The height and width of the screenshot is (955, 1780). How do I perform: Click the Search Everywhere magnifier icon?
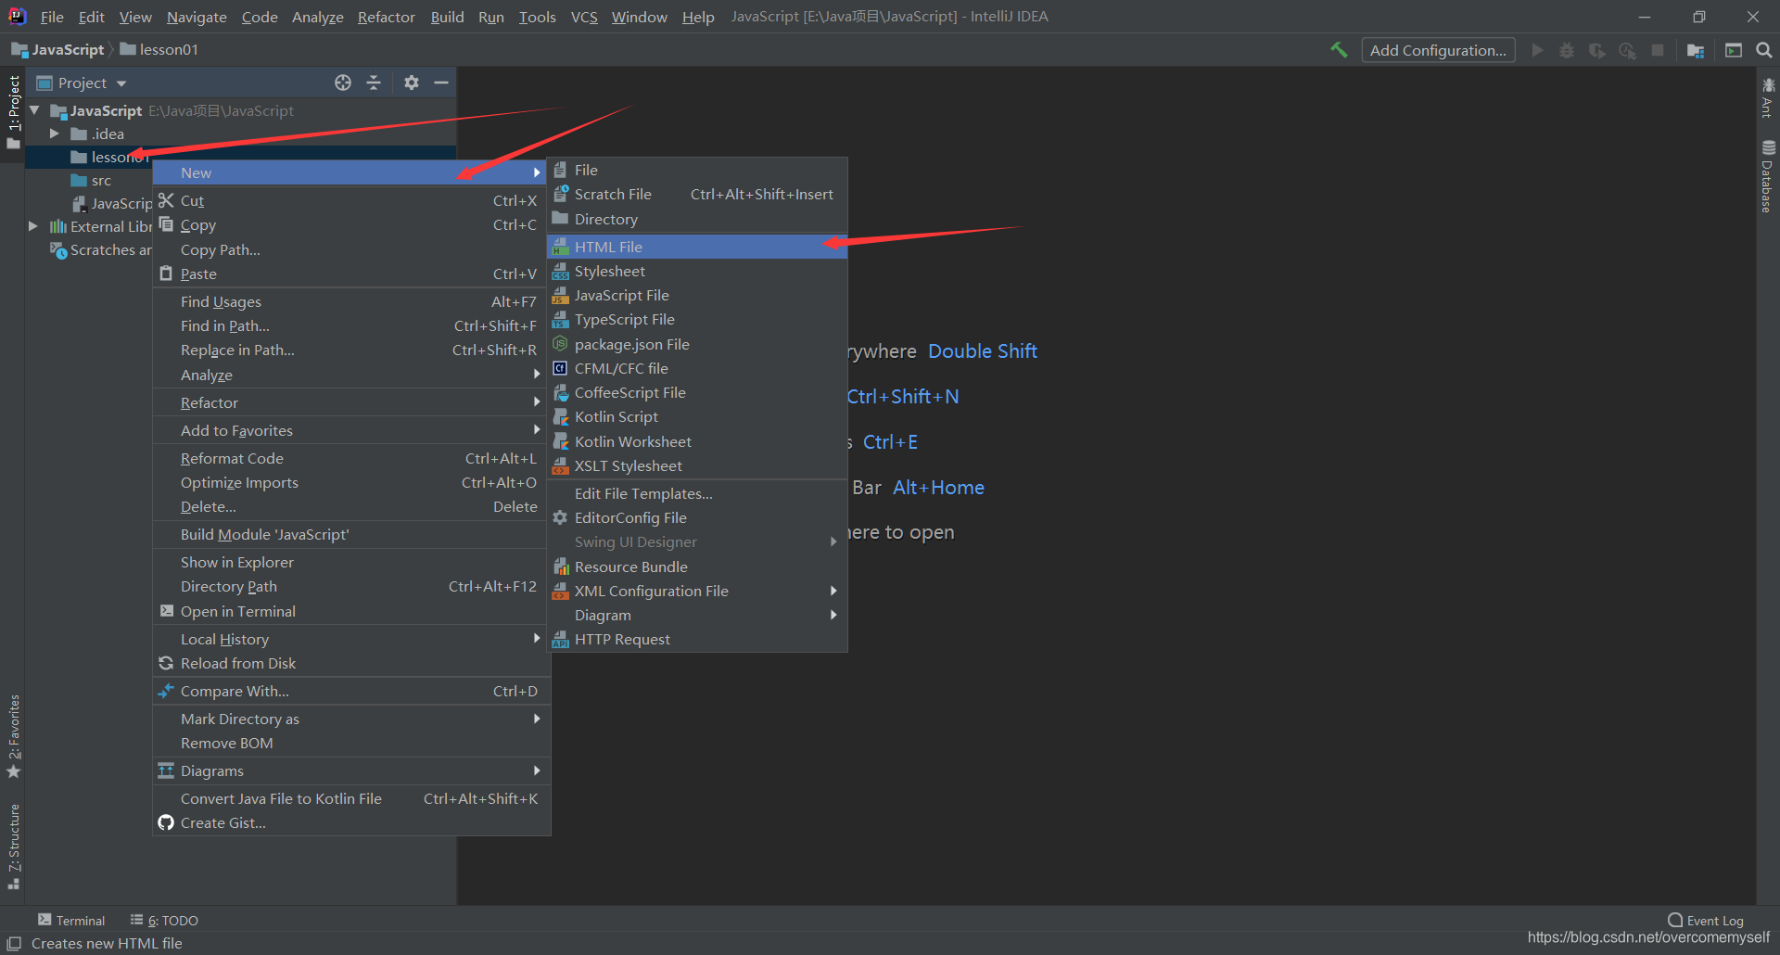(x=1764, y=50)
